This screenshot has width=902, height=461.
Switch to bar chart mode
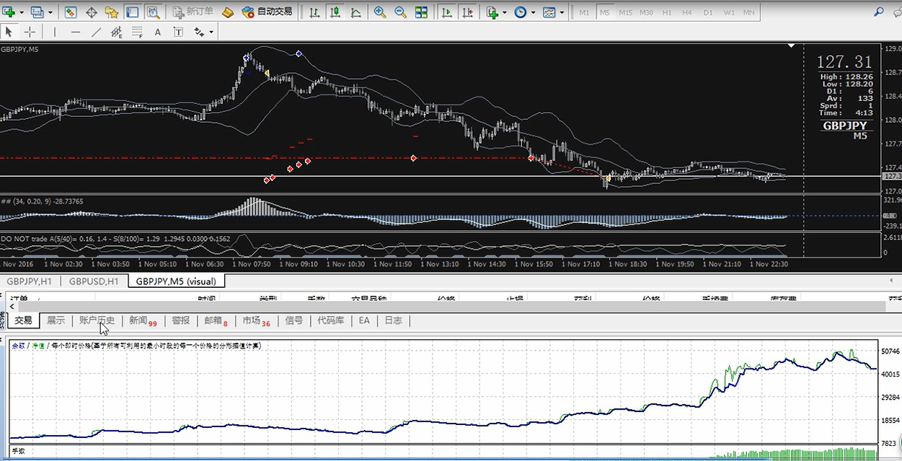pyautogui.click(x=315, y=12)
